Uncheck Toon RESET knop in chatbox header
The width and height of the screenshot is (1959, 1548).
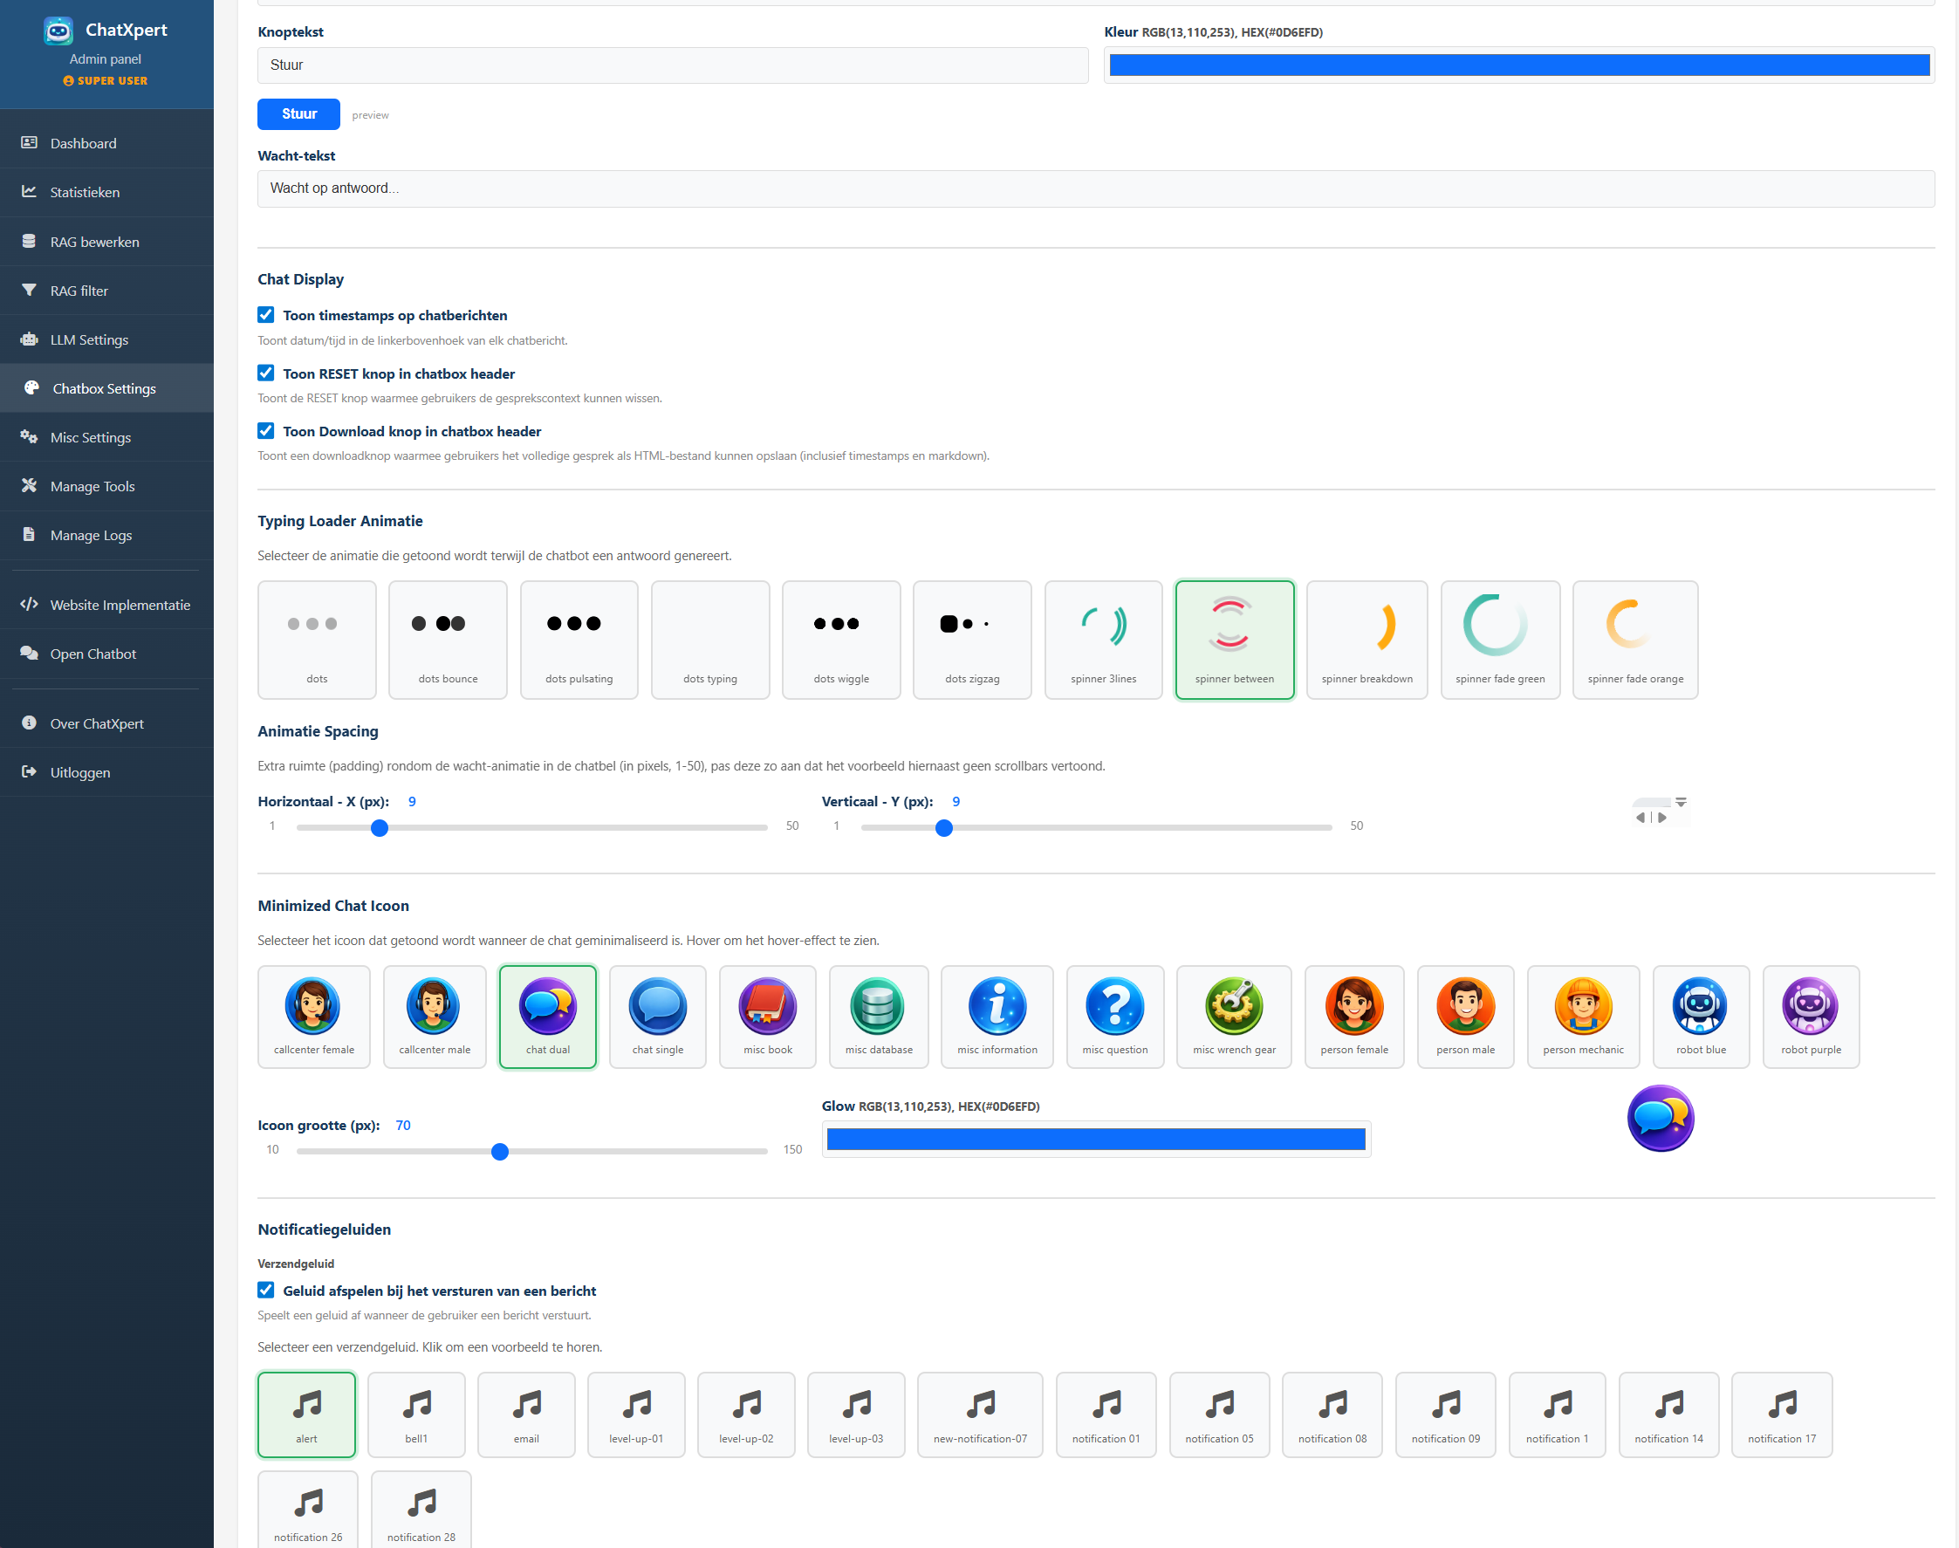pos(265,373)
